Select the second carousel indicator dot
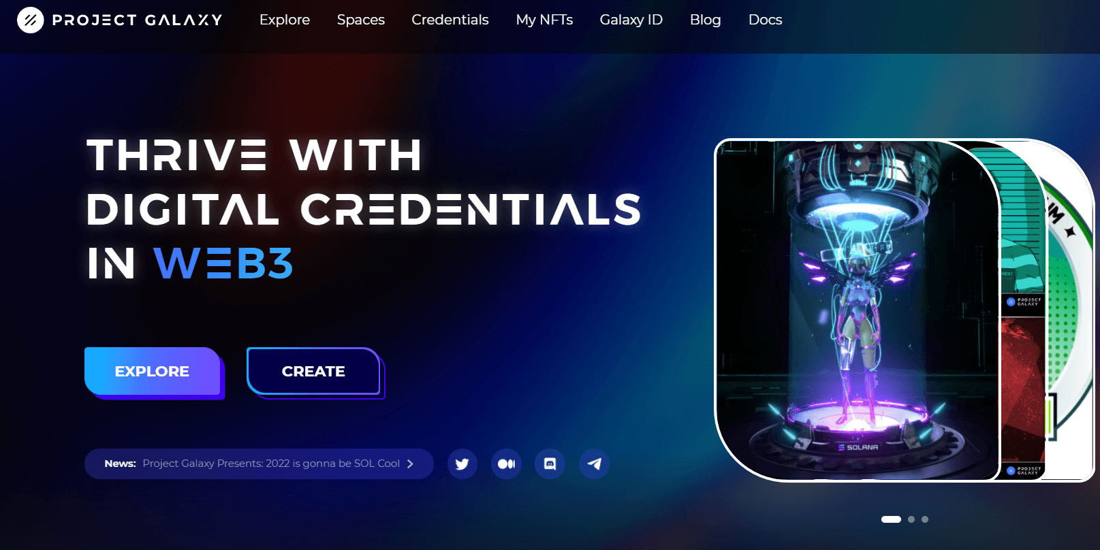The image size is (1100, 550). pyautogui.click(x=911, y=519)
